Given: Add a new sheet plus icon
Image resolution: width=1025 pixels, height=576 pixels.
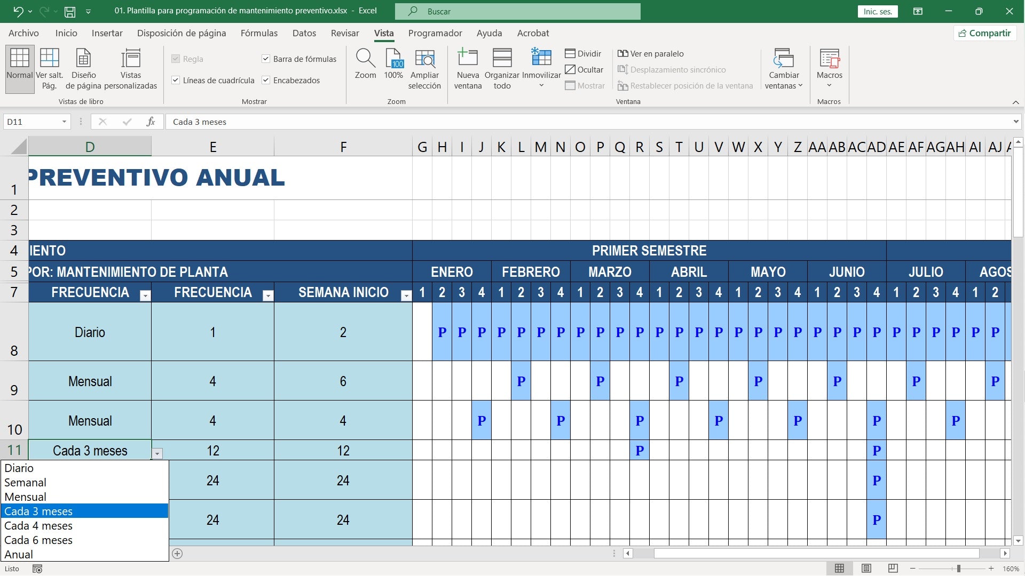Looking at the screenshot, I should click(177, 554).
